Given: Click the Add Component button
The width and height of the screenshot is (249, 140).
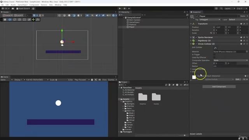Looking at the screenshot, I should pyautogui.click(x=219, y=86).
